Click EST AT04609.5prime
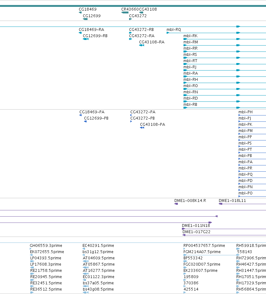The height and width of the screenshot is (294, 266). tap(99, 258)
